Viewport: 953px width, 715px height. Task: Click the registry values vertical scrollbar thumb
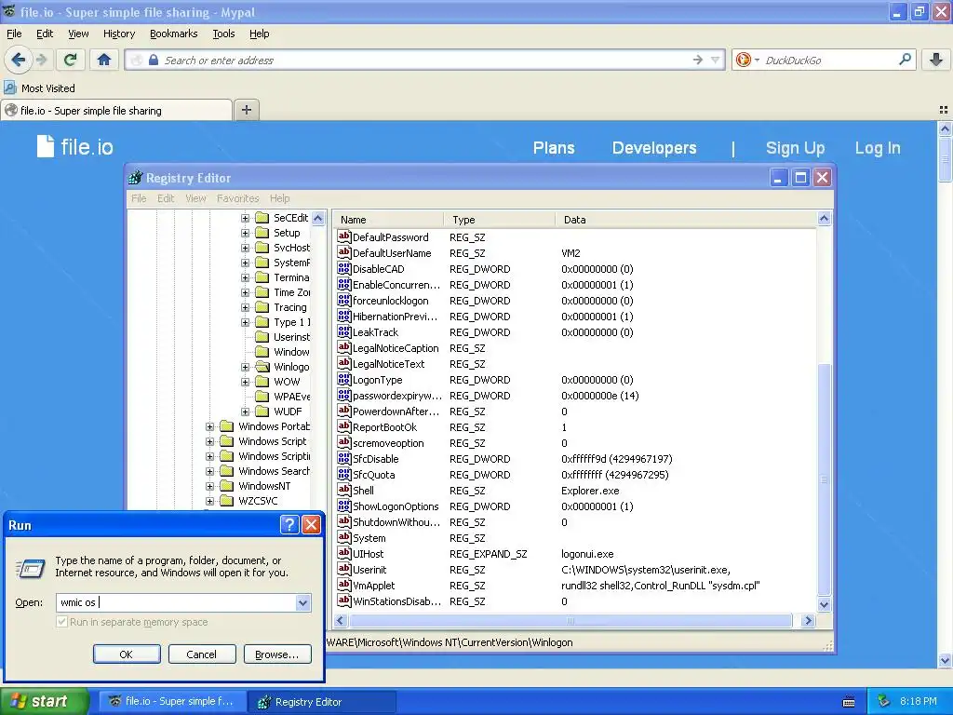[x=825, y=479]
